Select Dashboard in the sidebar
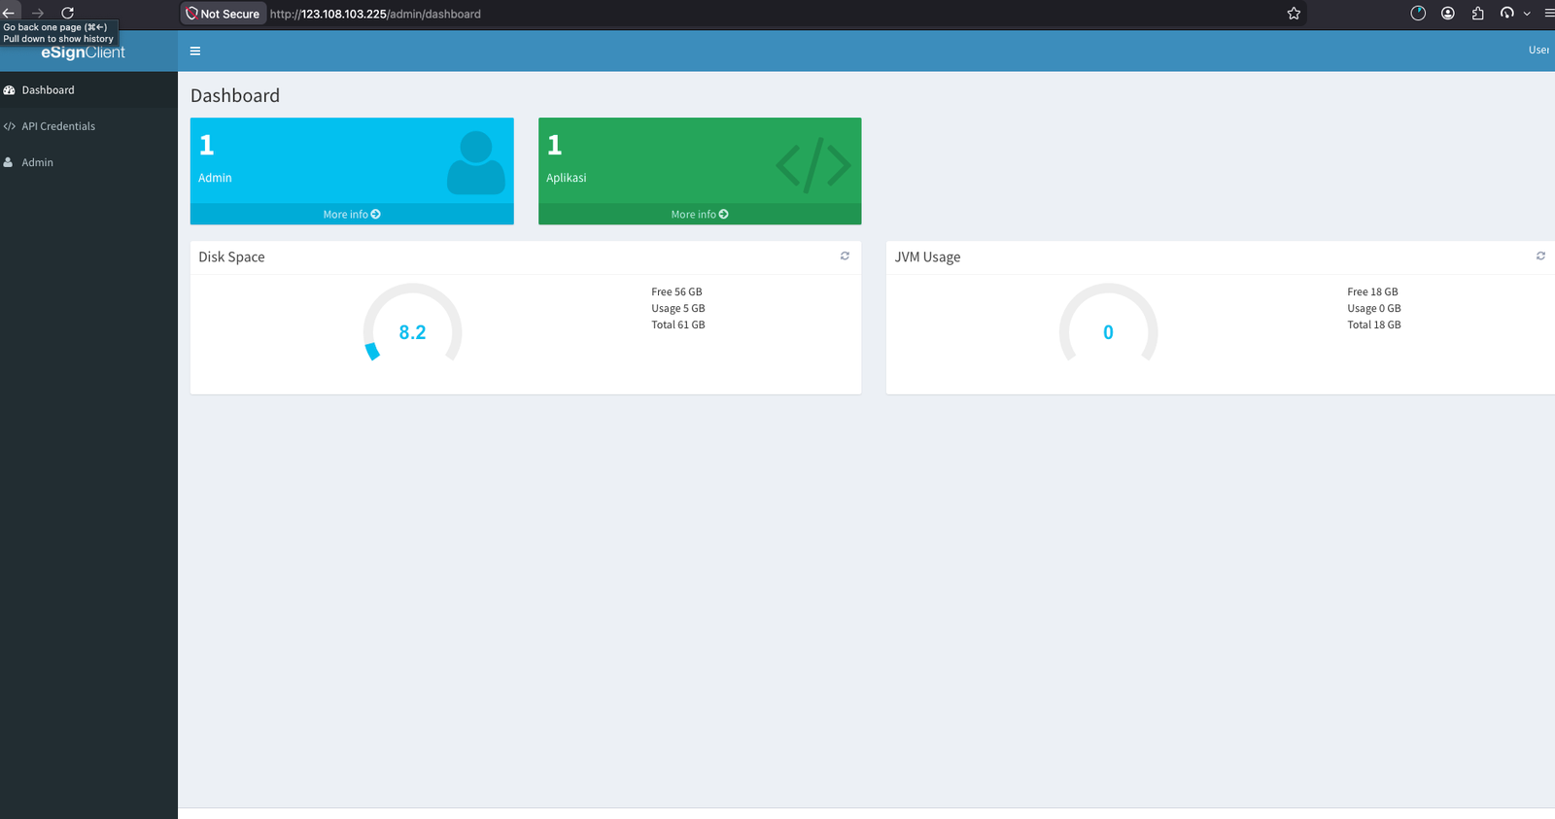The image size is (1555, 819). click(x=88, y=90)
